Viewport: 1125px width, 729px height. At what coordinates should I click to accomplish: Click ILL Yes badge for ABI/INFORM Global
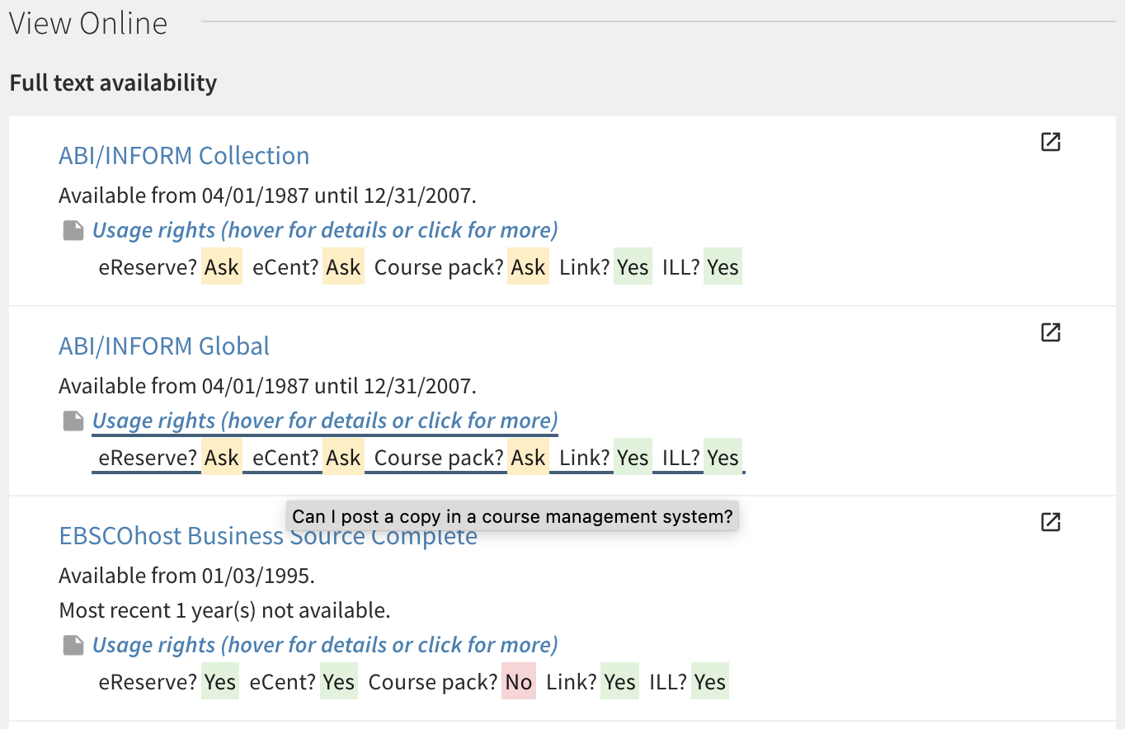pos(723,458)
